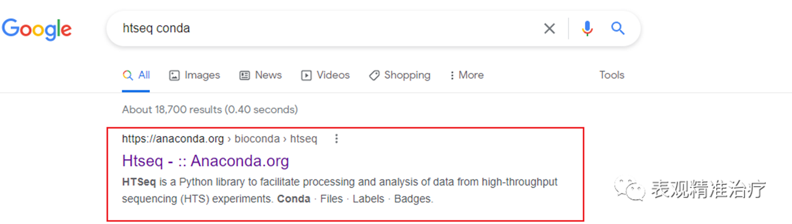Open the Videos tab

pyautogui.click(x=325, y=75)
